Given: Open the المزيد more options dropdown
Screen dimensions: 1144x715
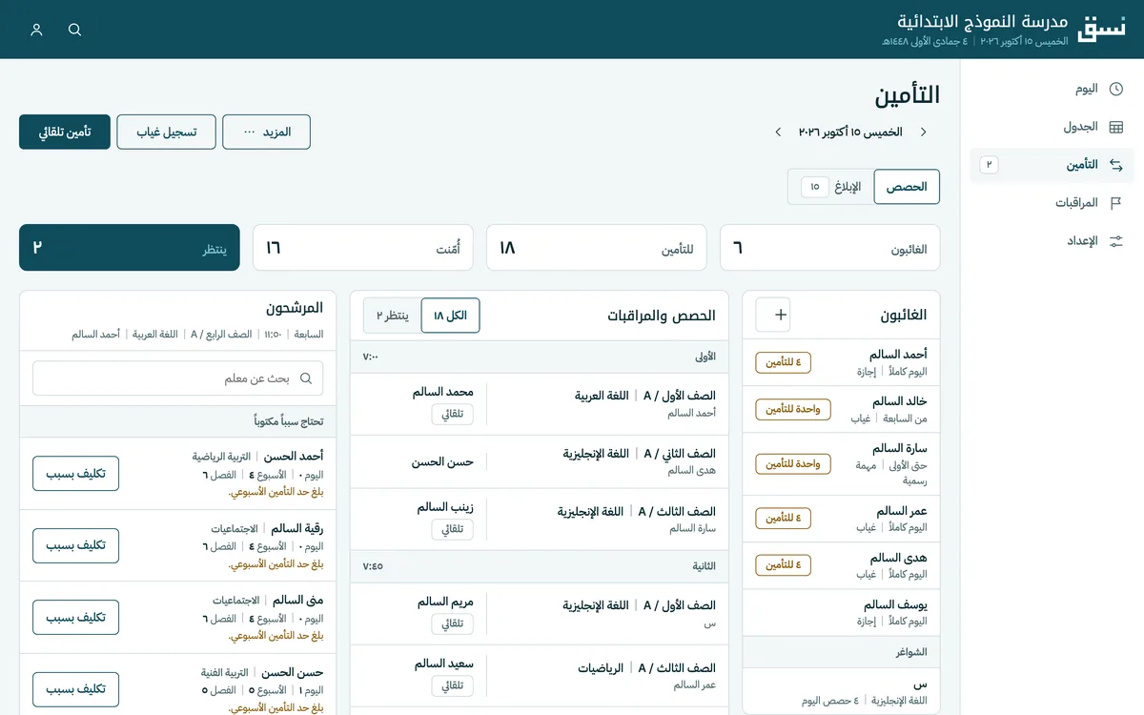Looking at the screenshot, I should coord(266,132).
